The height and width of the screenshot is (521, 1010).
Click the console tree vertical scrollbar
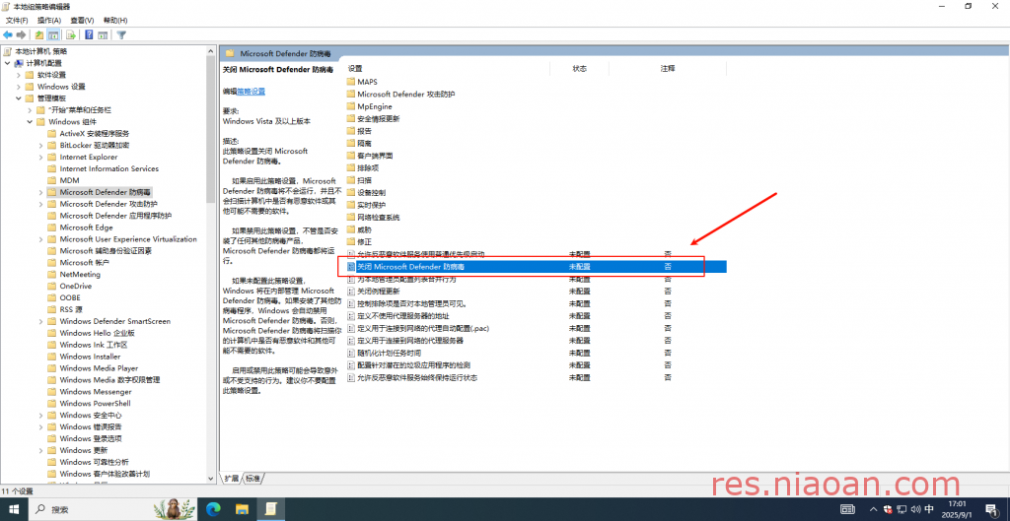point(211,129)
